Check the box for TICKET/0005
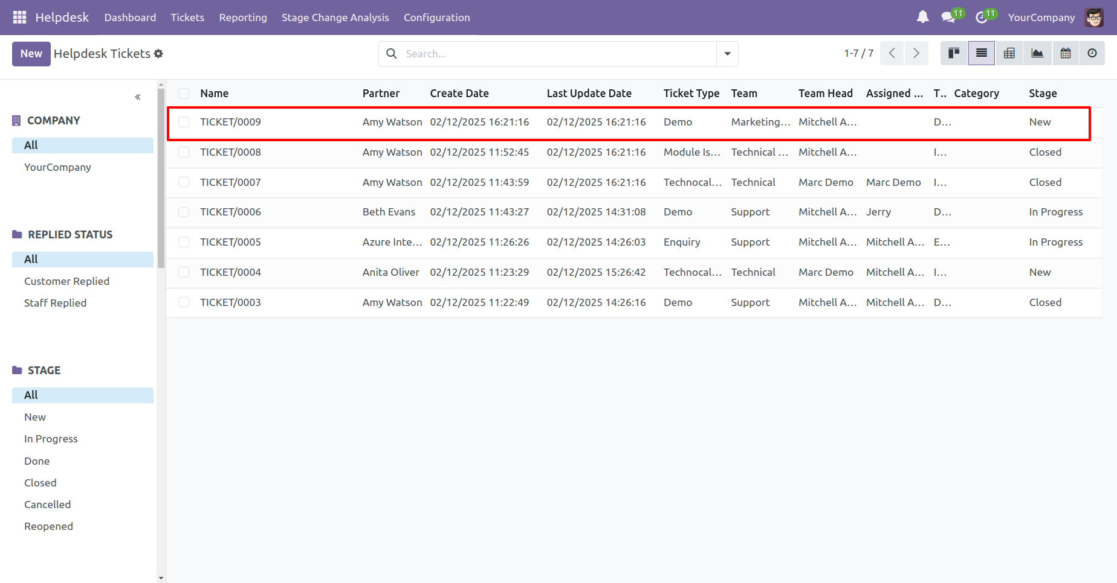 pos(184,242)
